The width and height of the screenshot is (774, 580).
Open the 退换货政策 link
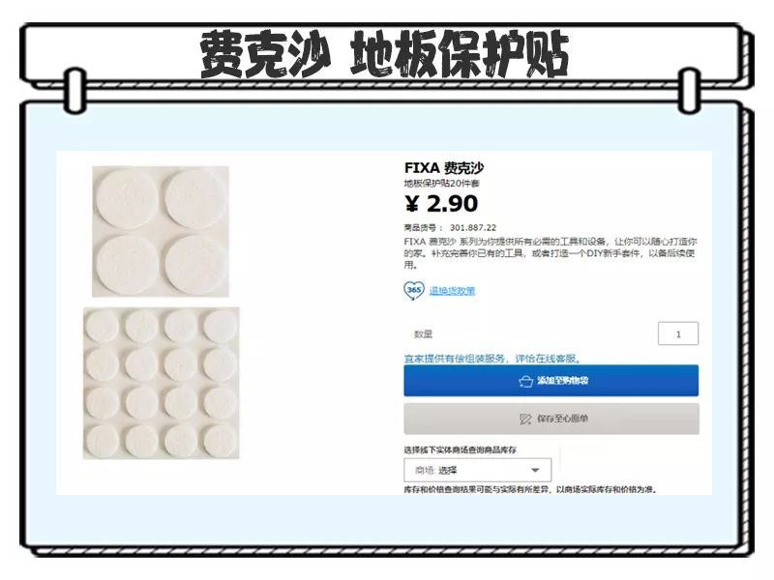452,291
